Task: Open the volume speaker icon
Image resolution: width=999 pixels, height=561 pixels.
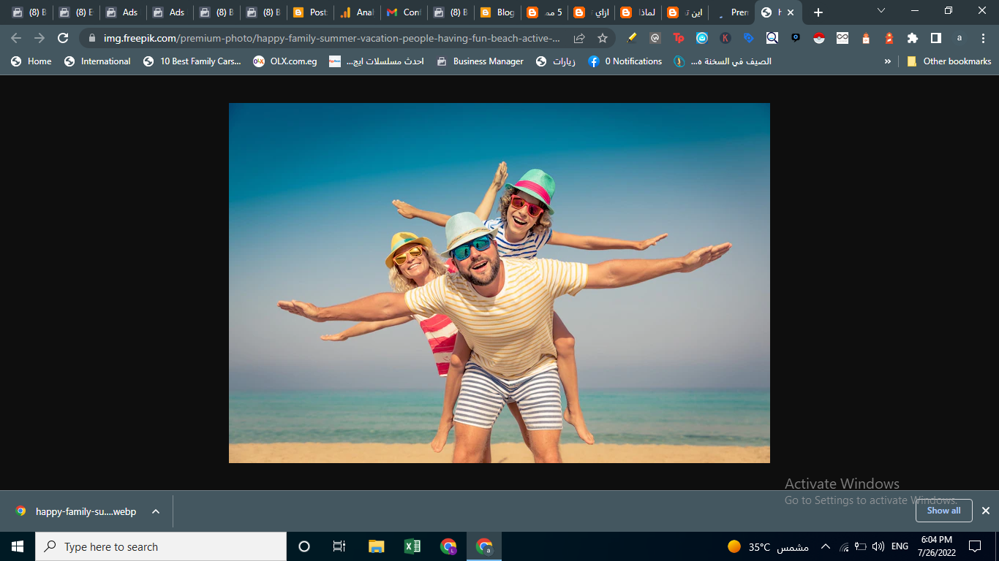Action: point(878,546)
